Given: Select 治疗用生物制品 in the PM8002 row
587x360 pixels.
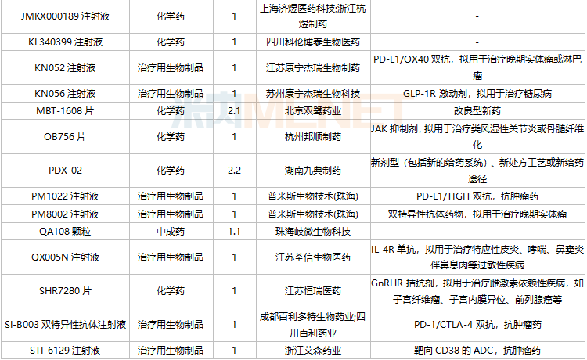Looking at the screenshot, I should pyautogui.click(x=171, y=214).
